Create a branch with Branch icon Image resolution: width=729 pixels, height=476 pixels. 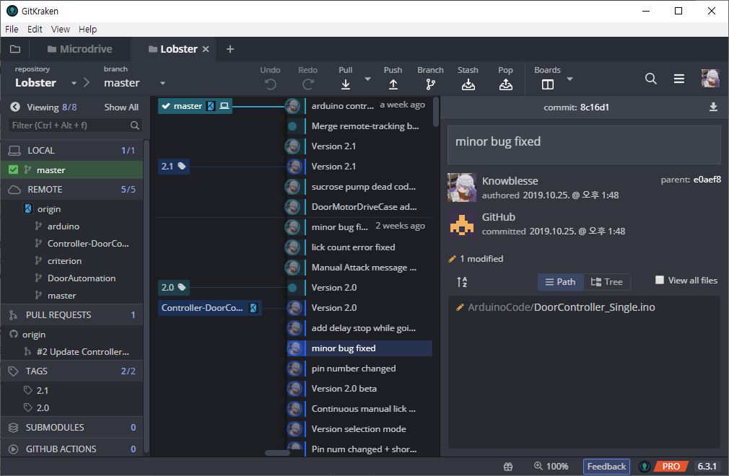pyautogui.click(x=430, y=84)
